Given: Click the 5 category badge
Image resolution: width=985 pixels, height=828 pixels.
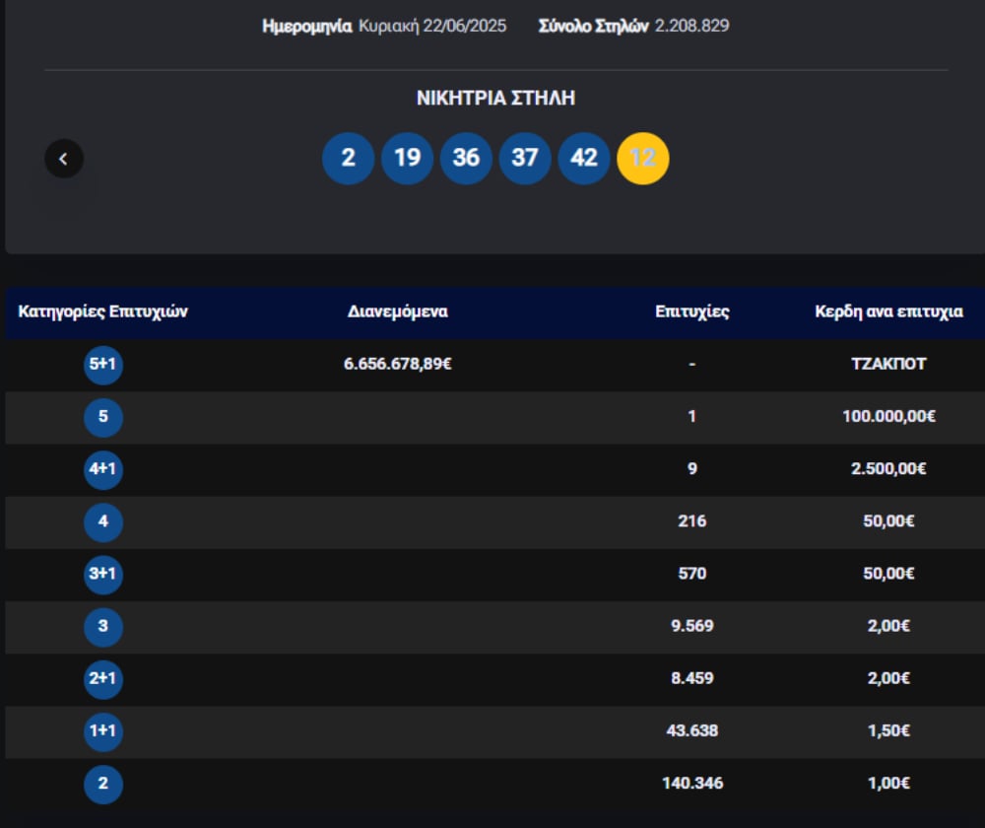Looking at the screenshot, I should click(103, 417).
